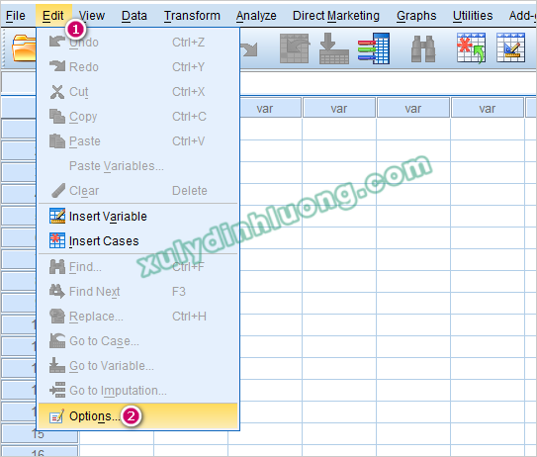Click the Insert Cases menu icon

coord(56,240)
